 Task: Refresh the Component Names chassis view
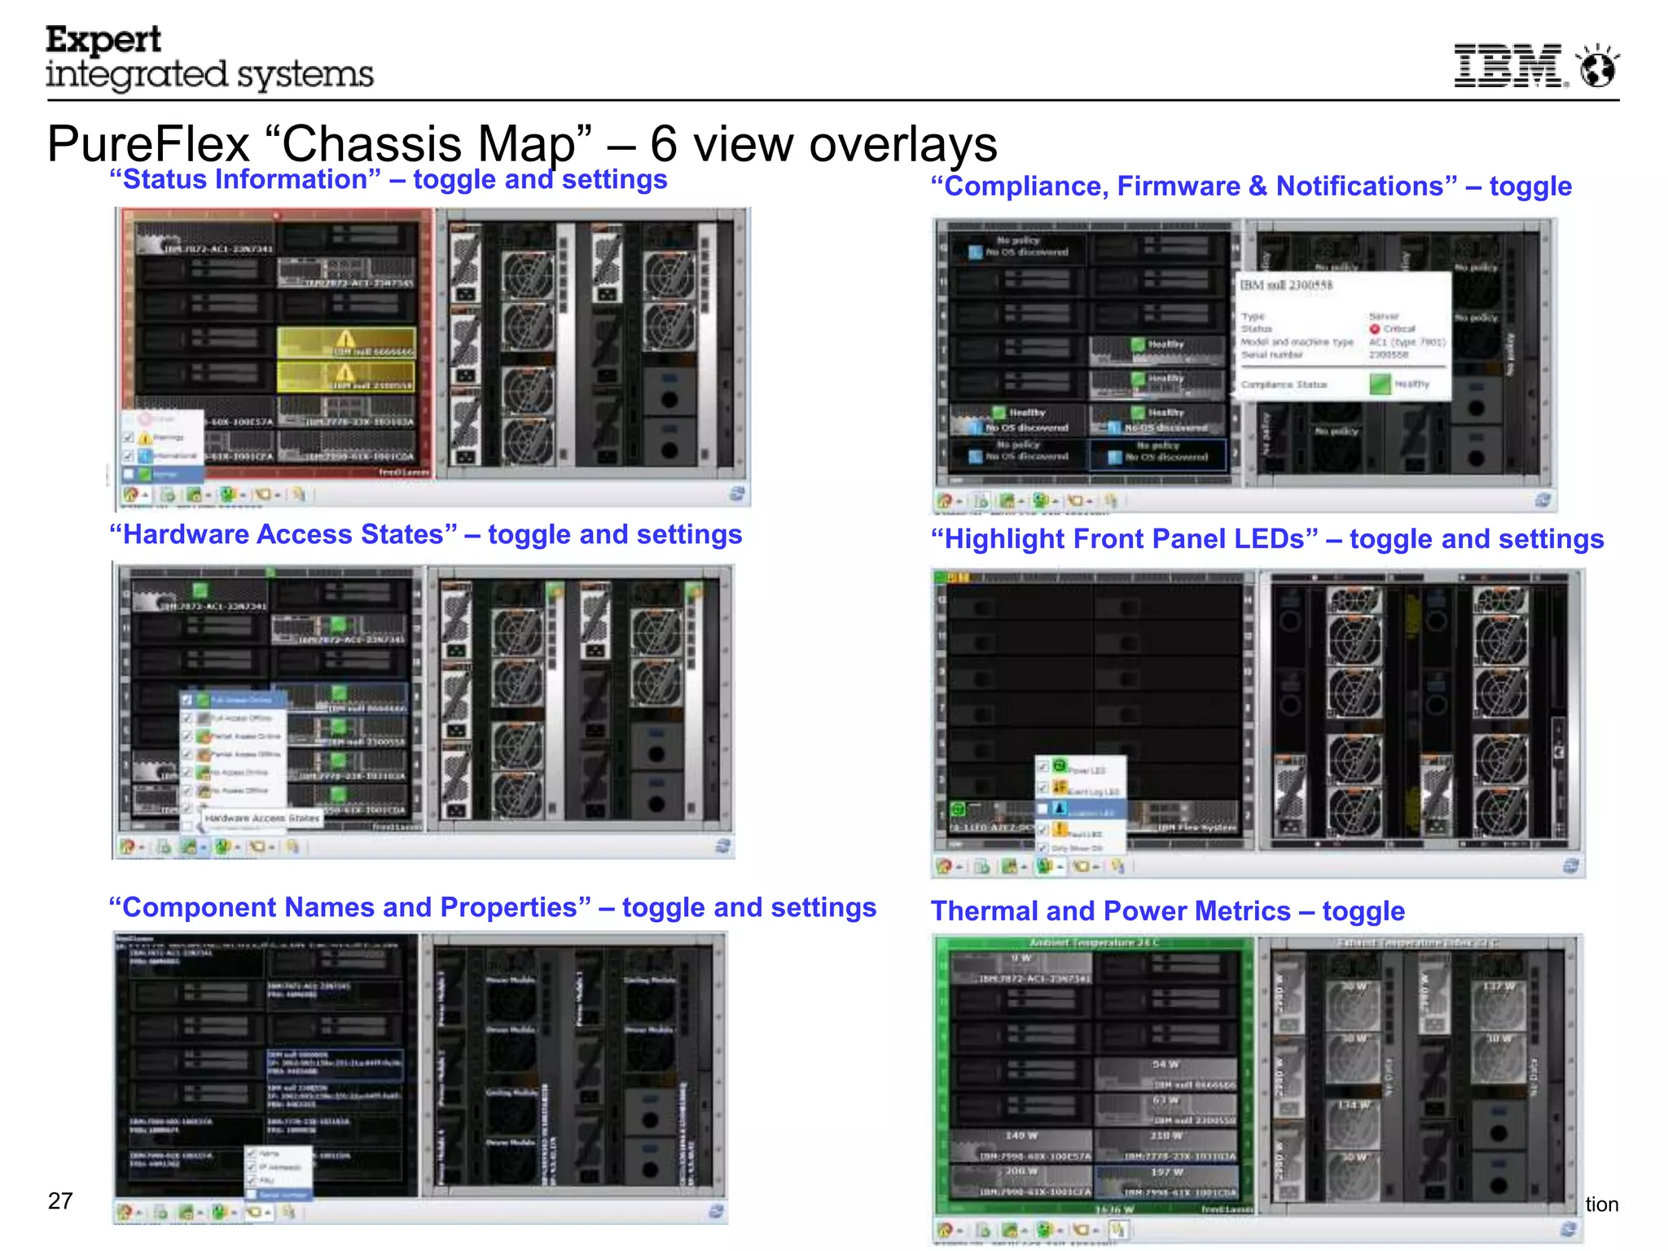[716, 1211]
